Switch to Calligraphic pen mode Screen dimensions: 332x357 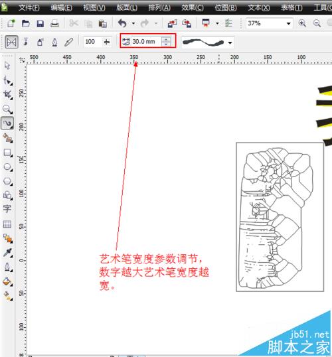click(x=54, y=42)
